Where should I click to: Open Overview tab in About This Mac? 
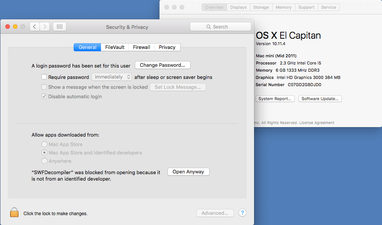(x=215, y=7)
